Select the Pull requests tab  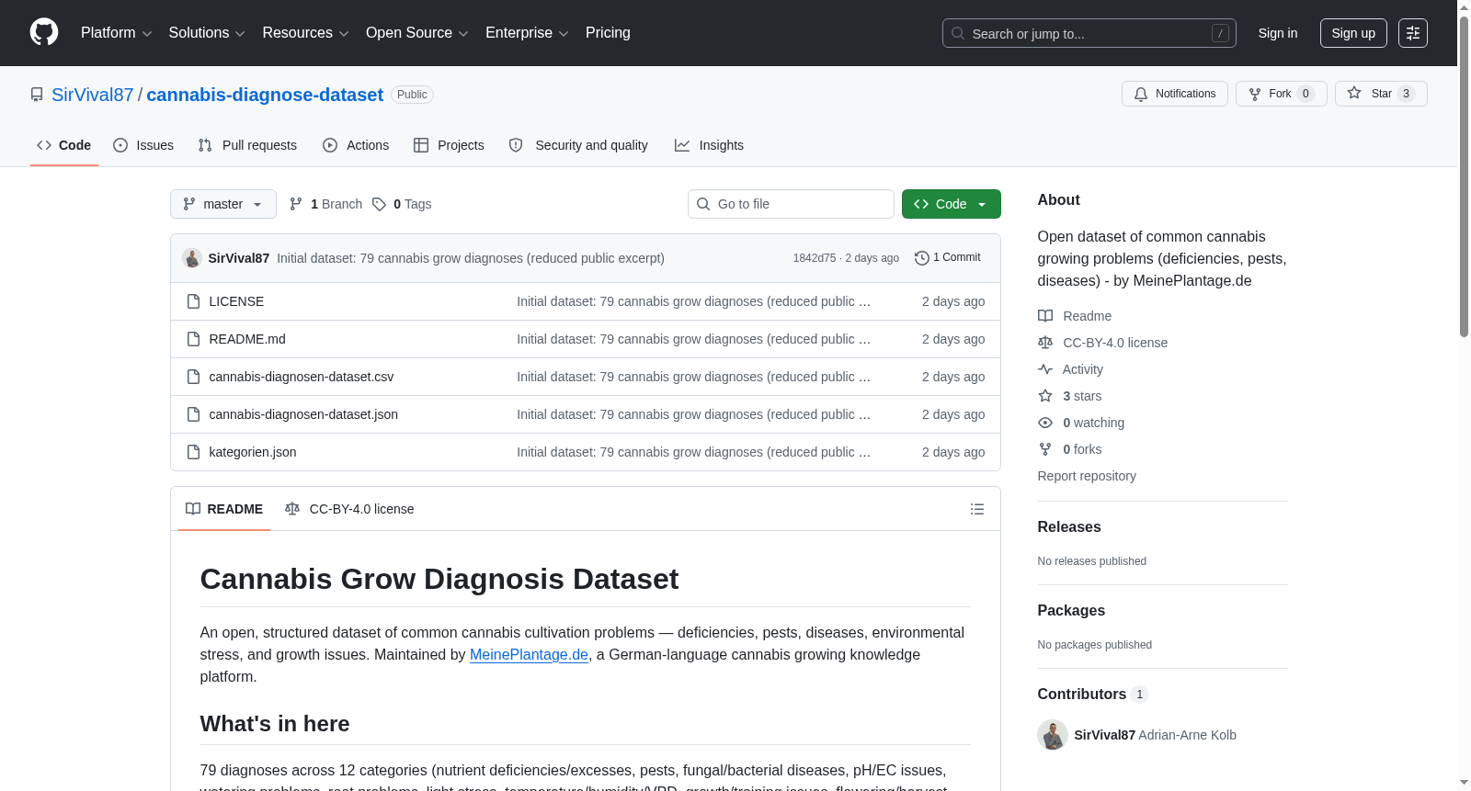click(x=247, y=145)
